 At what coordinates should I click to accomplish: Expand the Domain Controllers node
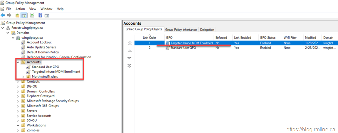[18, 91]
